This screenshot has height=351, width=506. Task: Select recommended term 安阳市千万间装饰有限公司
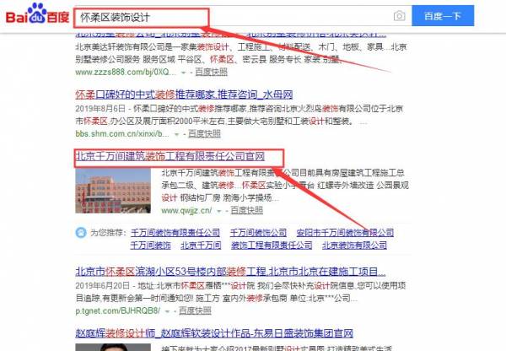pyautogui.click(x=345, y=233)
